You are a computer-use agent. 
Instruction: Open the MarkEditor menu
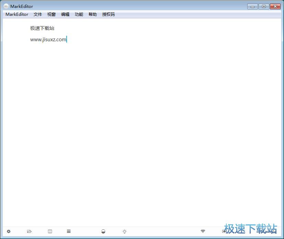click(17, 14)
